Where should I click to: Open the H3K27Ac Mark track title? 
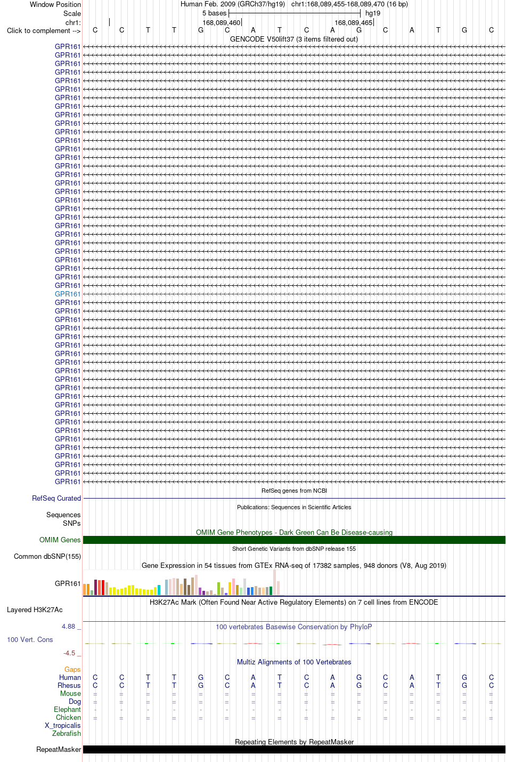click(x=294, y=602)
